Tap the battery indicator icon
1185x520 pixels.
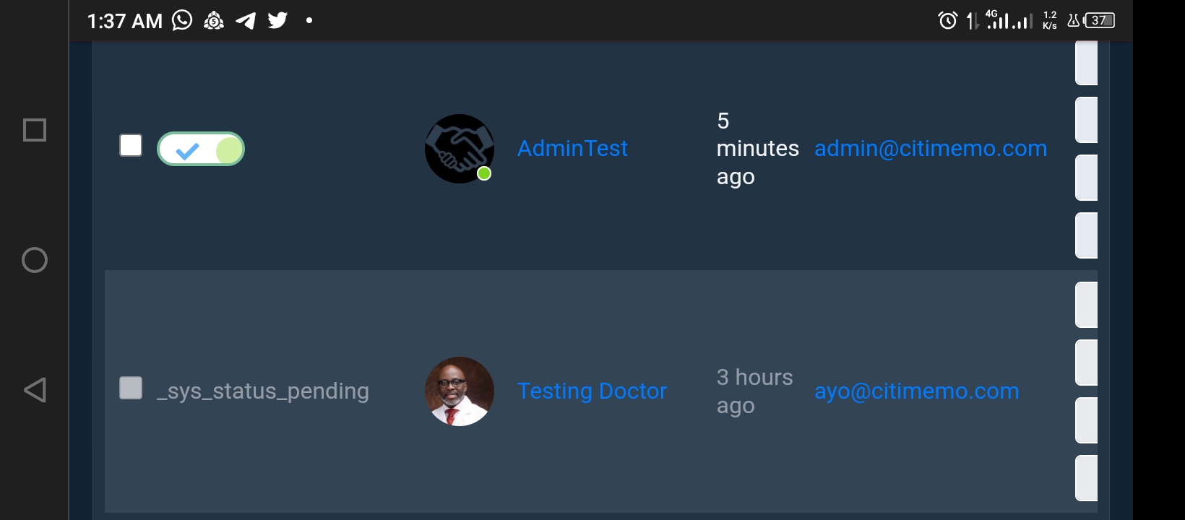[x=1099, y=20]
